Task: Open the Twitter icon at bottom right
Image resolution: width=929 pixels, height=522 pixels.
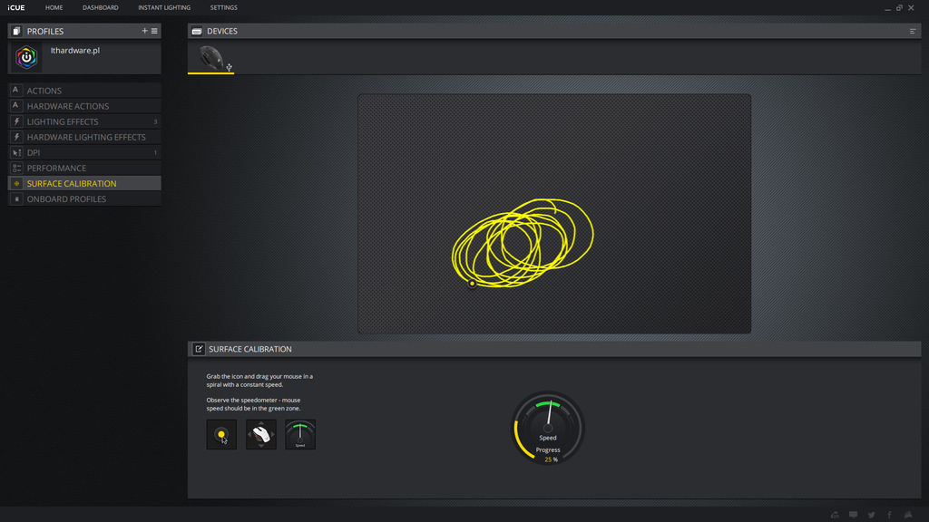Action: click(x=871, y=514)
